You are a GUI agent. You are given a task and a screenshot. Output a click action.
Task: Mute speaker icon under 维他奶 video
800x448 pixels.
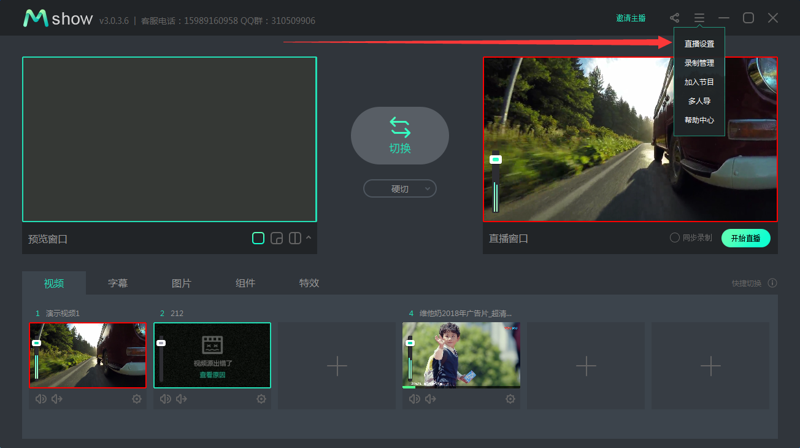click(415, 399)
